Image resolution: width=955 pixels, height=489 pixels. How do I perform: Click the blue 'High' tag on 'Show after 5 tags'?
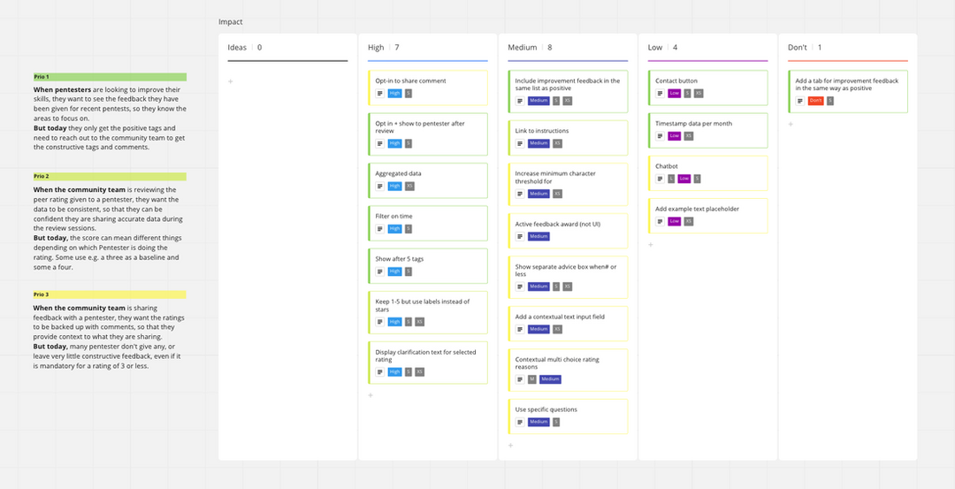(394, 271)
